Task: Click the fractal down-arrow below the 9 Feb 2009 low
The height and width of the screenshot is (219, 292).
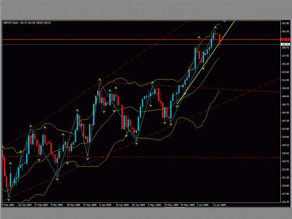Action: pyautogui.click(x=8, y=200)
